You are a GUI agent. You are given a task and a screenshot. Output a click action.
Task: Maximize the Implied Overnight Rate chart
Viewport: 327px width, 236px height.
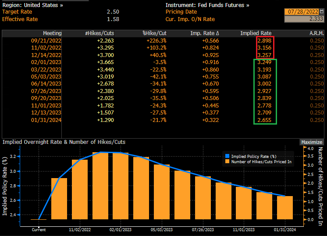pyautogui.click(x=312, y=142)
